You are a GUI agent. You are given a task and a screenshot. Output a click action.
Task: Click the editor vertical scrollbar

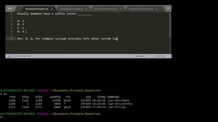coord(170,25)
